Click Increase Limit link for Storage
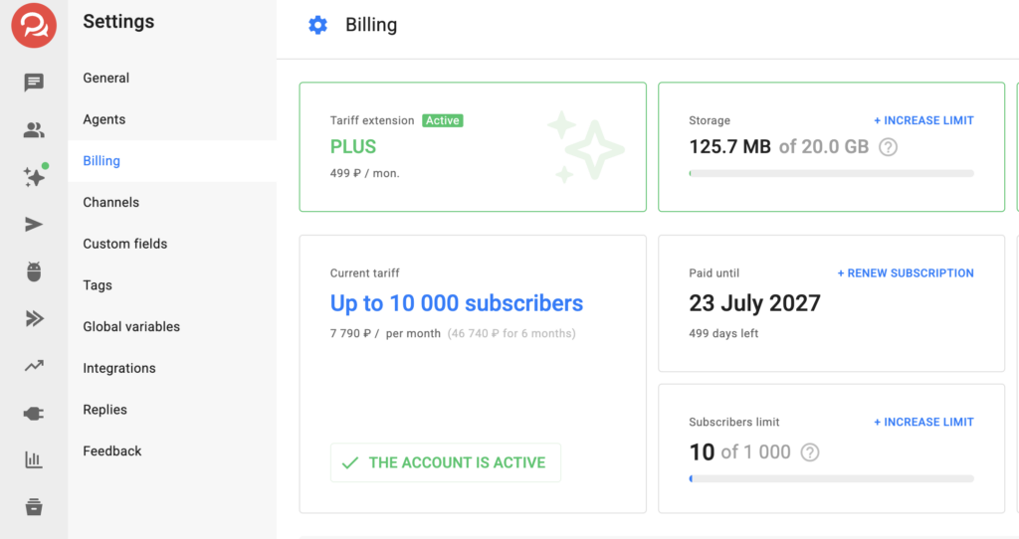 [923, 120]
